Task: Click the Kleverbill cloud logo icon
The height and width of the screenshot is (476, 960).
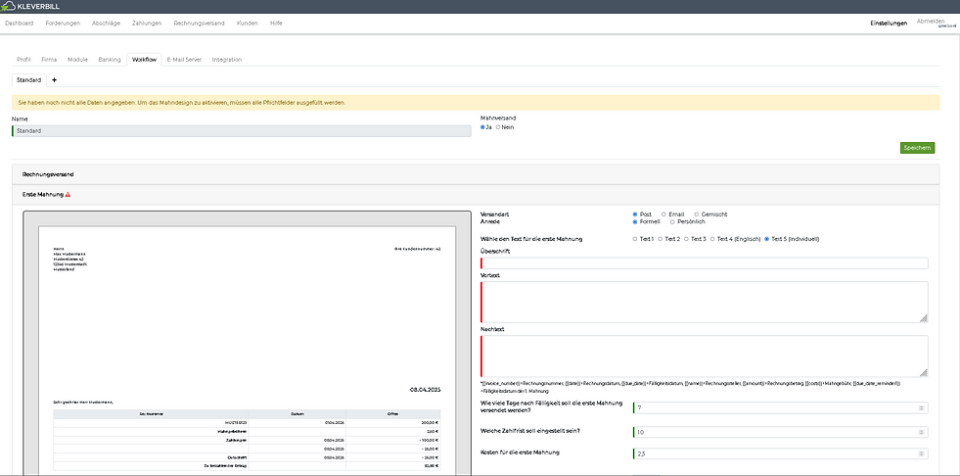Action: 9,7
